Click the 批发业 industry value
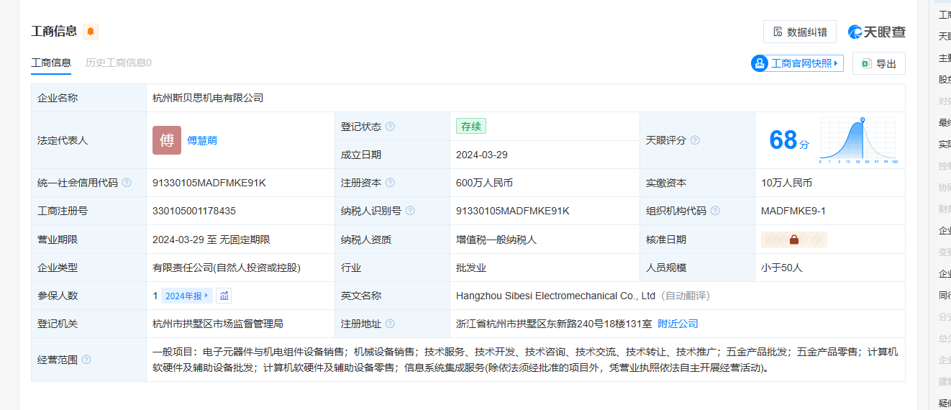 pyautogui.click(x=471, y=268)
